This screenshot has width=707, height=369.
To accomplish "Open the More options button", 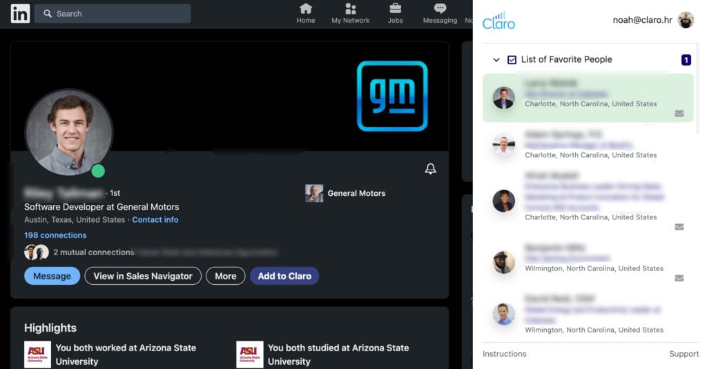I will (226, 276).
